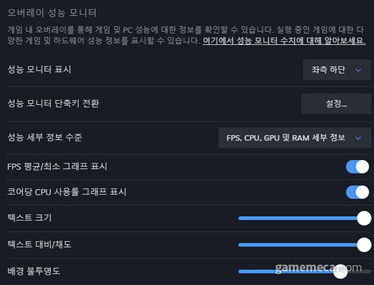
Task: Click the 코어당 CPU 사용률 그래프 표시 label text
Action: click(67, 192)
